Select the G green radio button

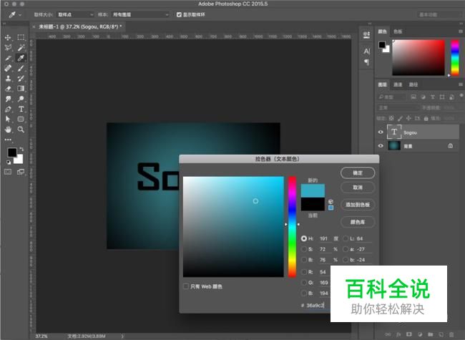(x=303, y=283)
